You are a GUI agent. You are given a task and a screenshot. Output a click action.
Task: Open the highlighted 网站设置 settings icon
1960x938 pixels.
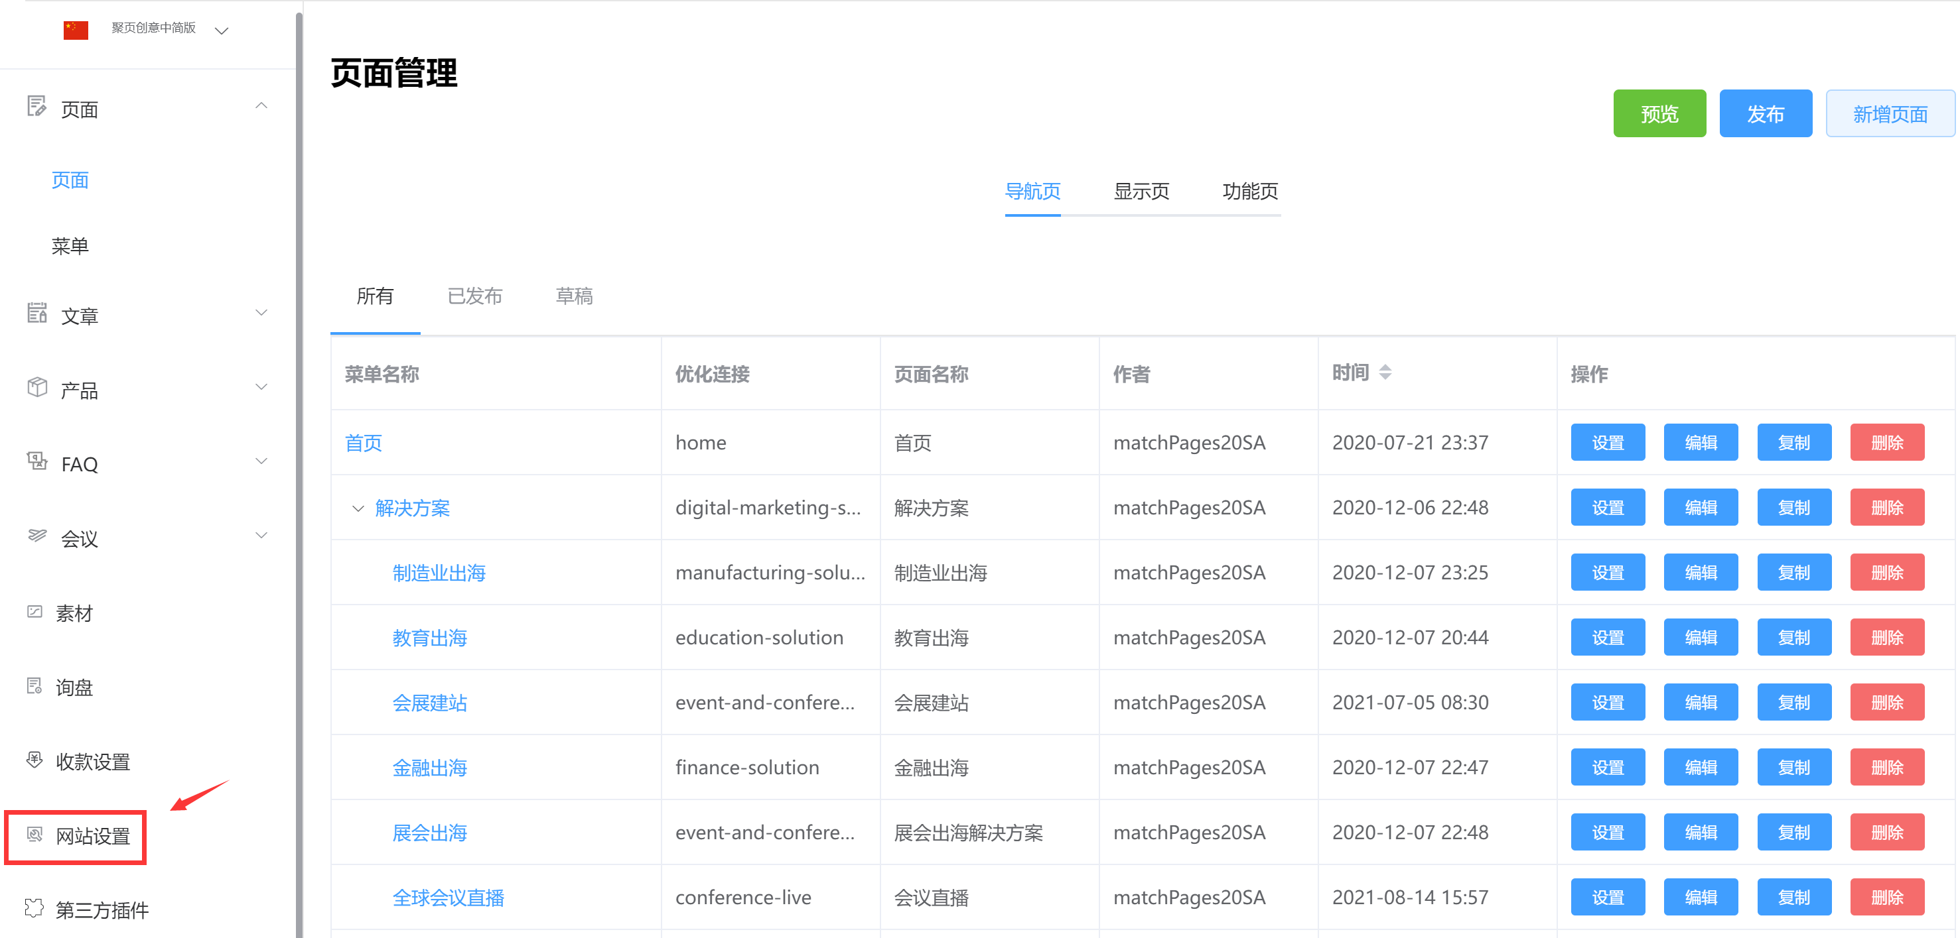pyautogui.click(x=35, y=835)
